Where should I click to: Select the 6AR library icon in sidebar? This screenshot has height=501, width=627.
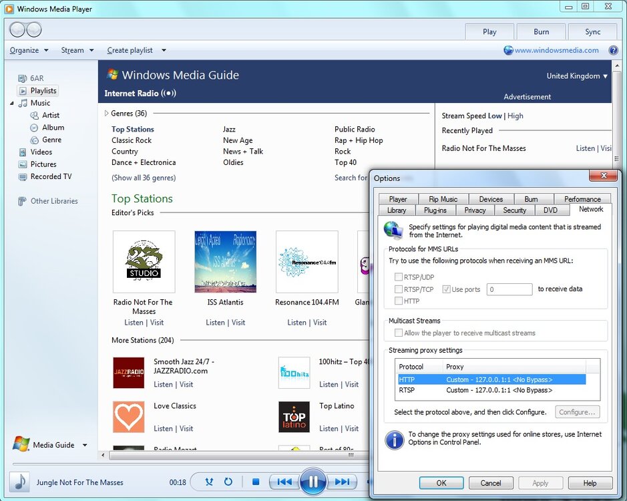pos(23,78)
